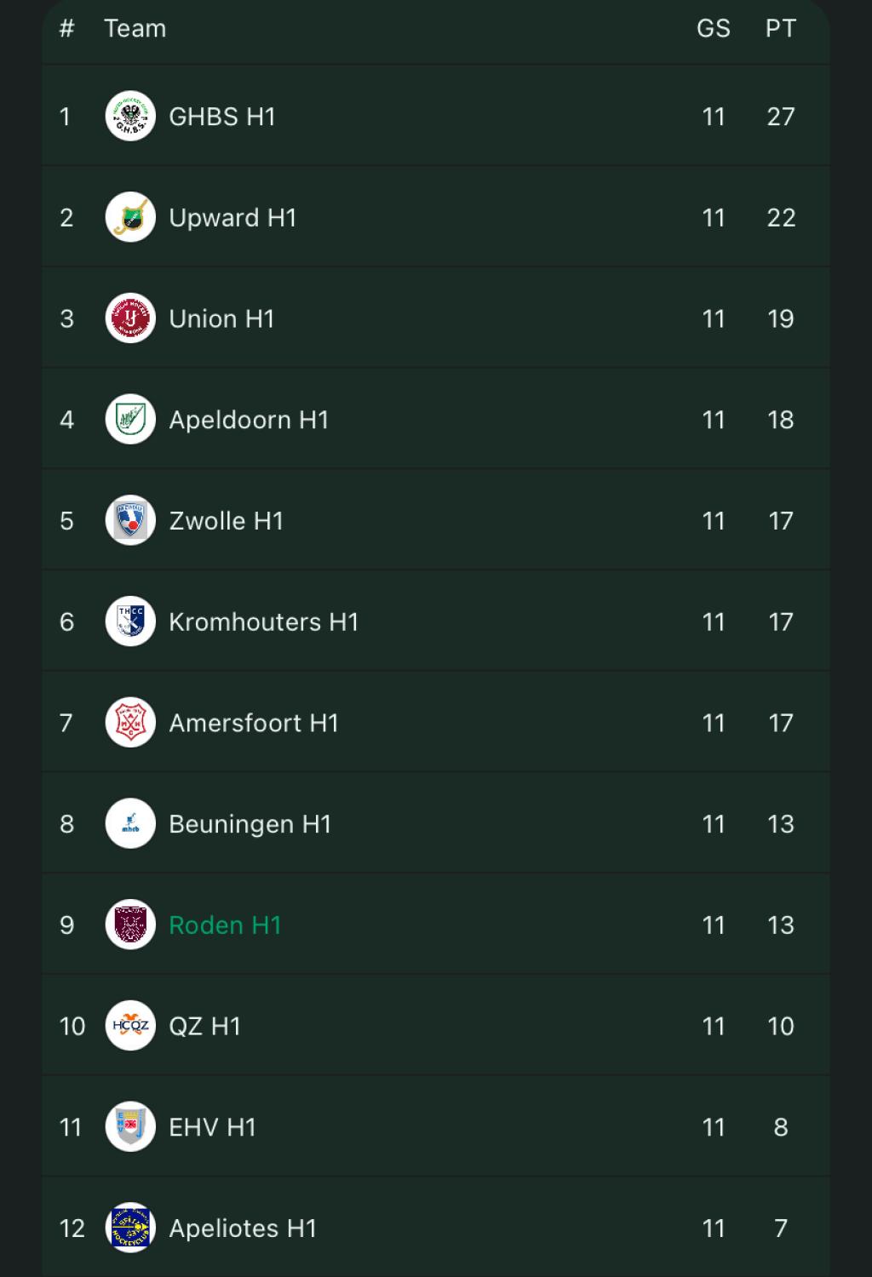
Task: Tap the Beuningen H1 club logo
Action: pos(130,824)
